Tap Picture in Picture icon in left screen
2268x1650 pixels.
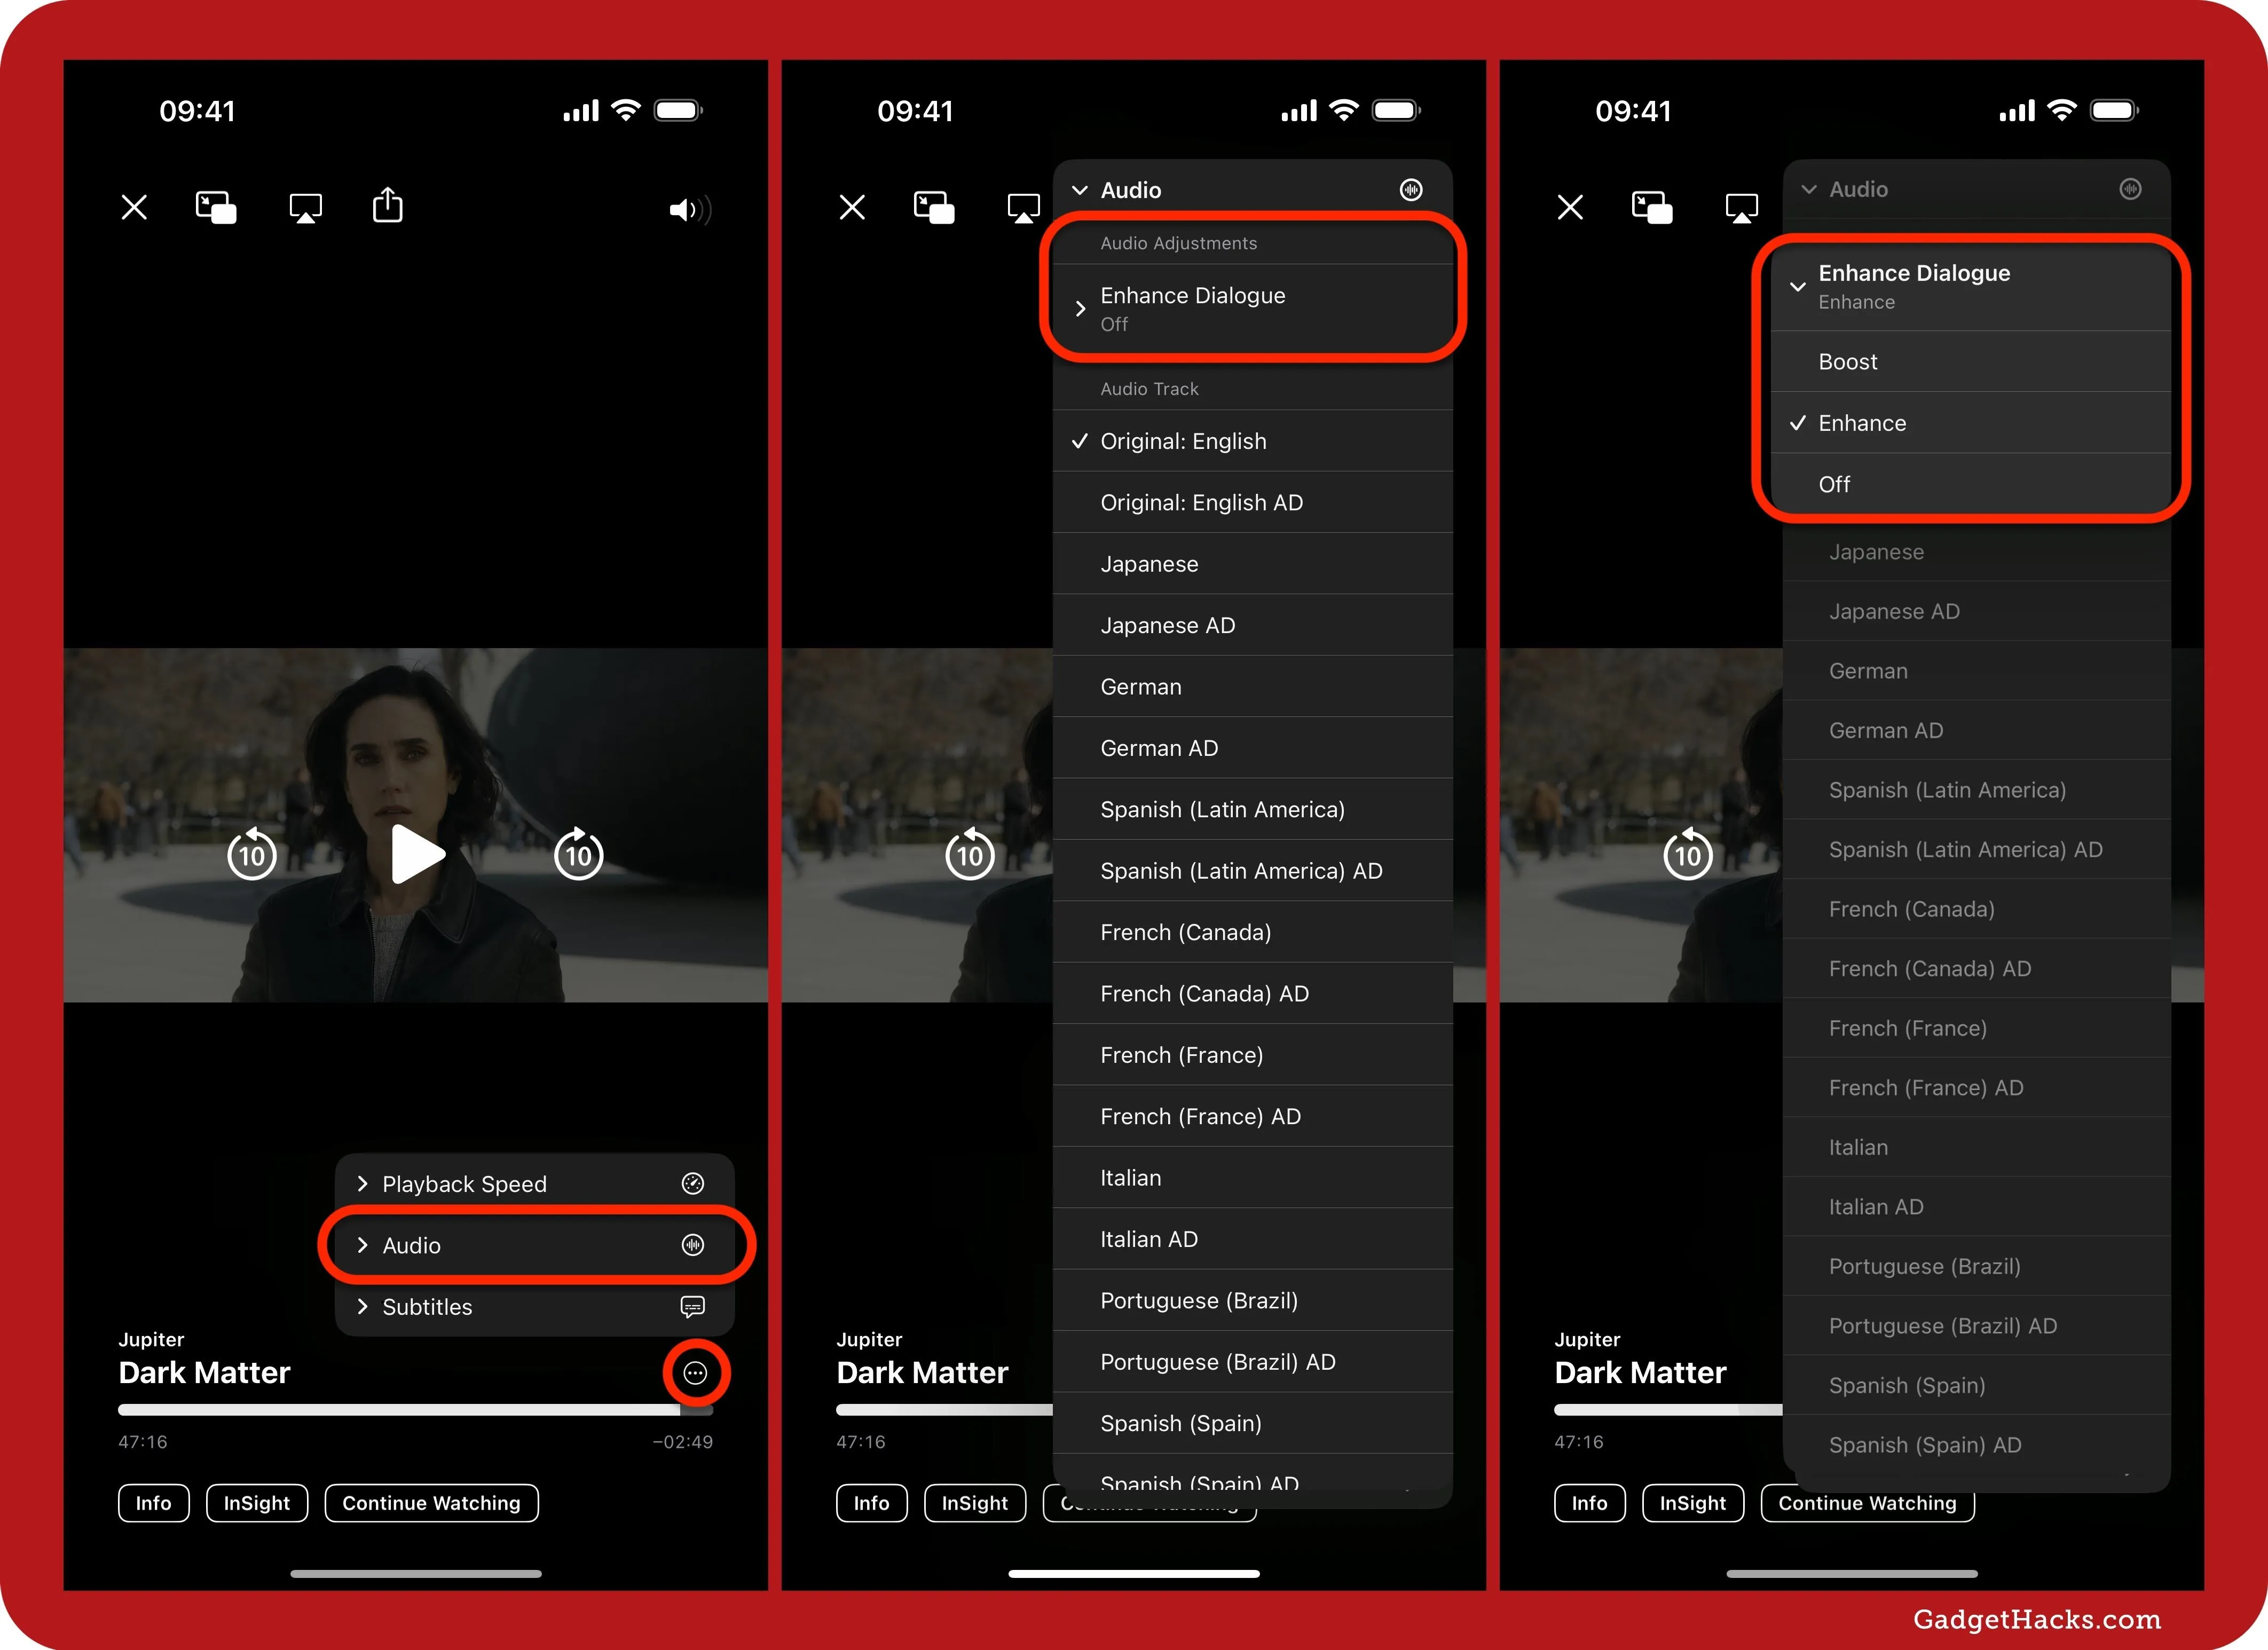pyautogui.click(x=216, y=207)
